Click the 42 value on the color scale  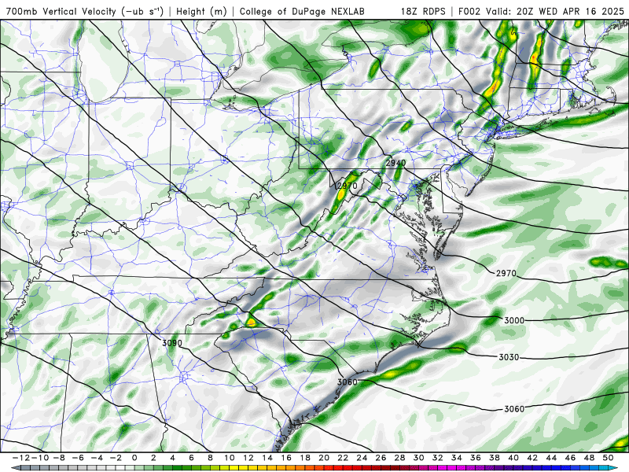[x=532, y=458]
